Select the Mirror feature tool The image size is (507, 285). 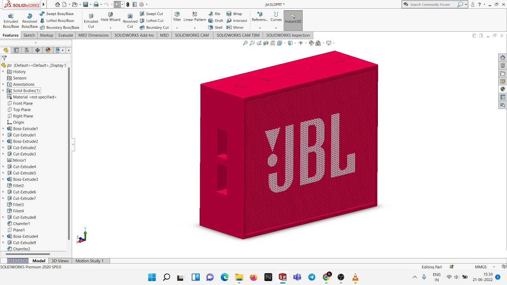[x=235, y=28]
